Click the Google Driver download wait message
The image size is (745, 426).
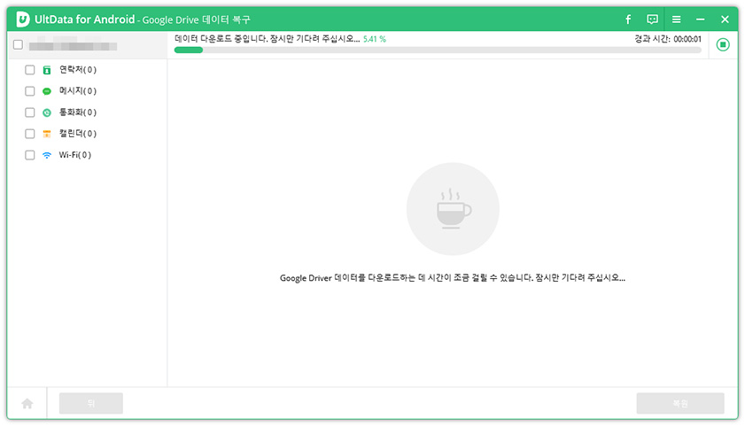pyautogui.click(x=453, y=278)
